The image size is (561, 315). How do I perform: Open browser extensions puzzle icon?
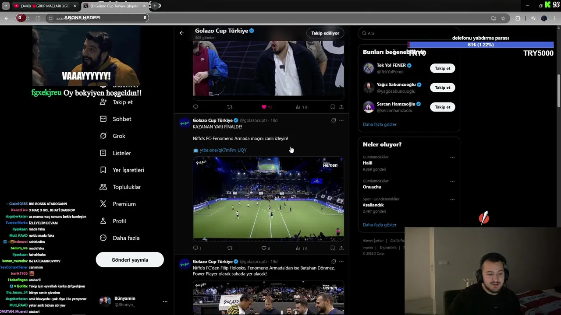coord(518,18)
